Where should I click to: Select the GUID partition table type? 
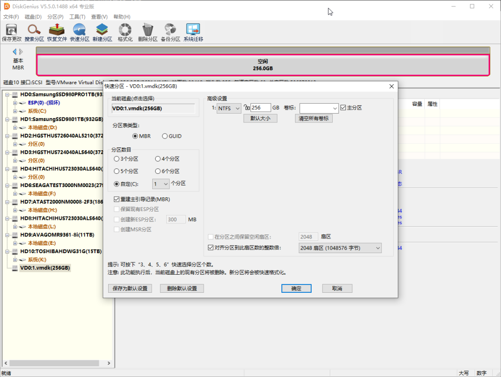(x=165, y=136)
